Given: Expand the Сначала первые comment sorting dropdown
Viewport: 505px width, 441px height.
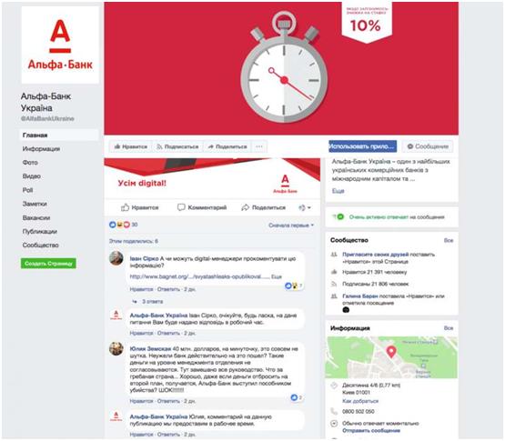Looking at the screenshot, I should (x=291, y=226).
